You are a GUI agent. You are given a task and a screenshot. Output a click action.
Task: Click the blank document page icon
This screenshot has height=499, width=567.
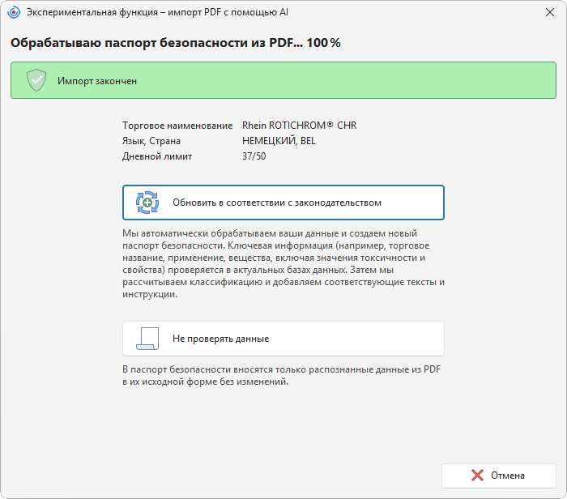(x=147, y=339)
